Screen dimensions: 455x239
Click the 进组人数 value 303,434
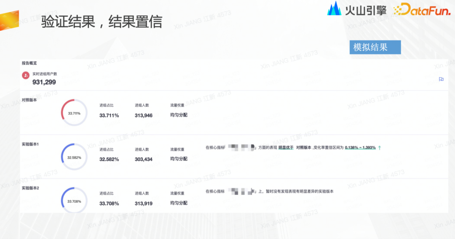[x=144, y=159]
